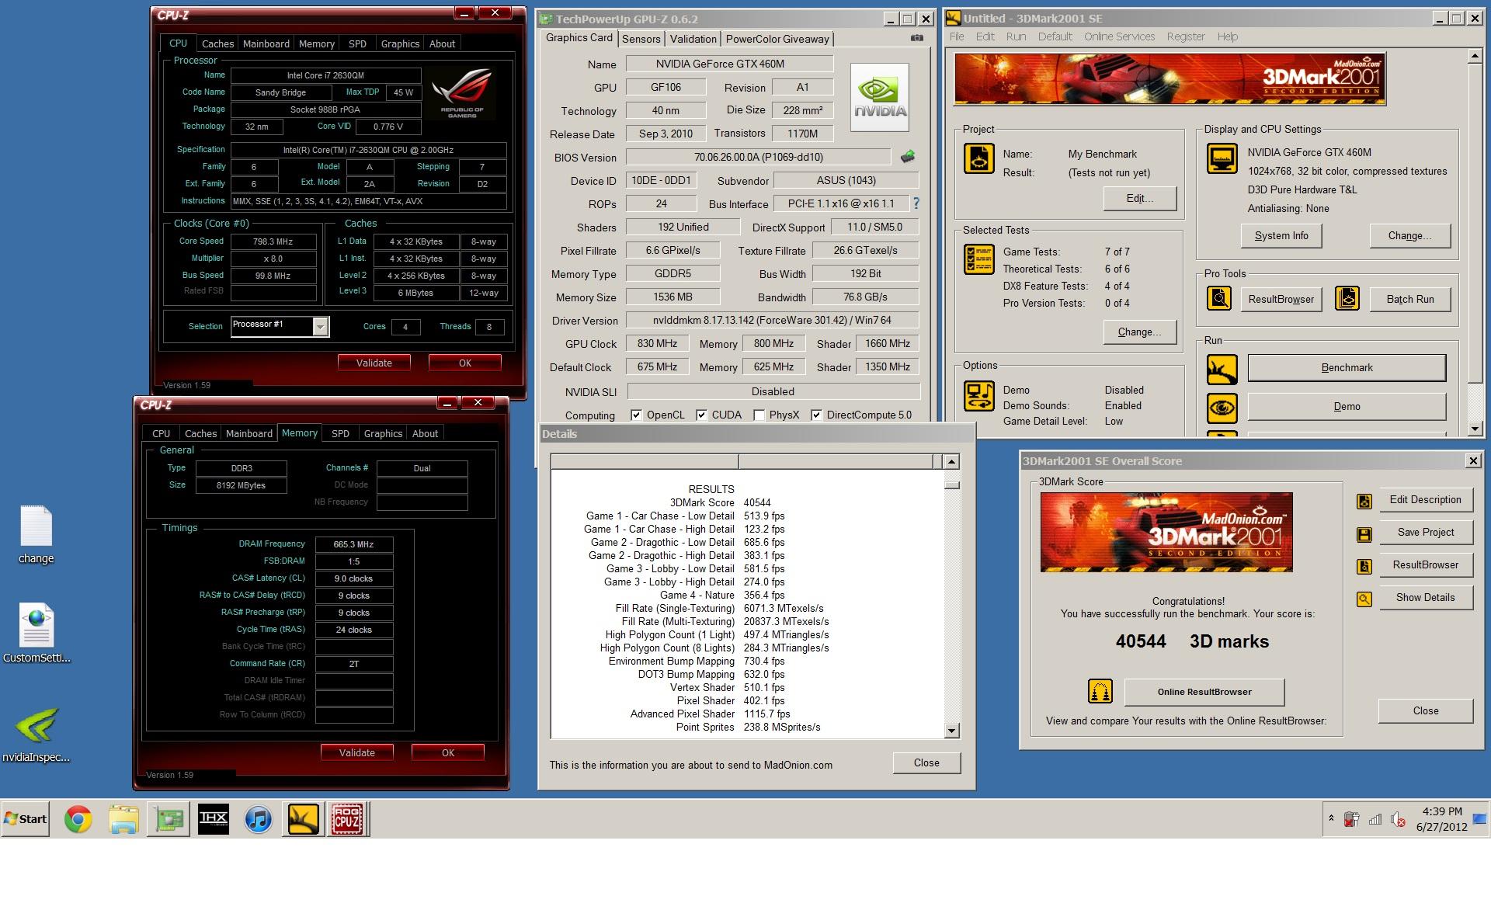The height and width of the screenshot is (903, 1491).
Task: Click the NVIDIA logo in GPU-Z
Action: click(880, 97)
